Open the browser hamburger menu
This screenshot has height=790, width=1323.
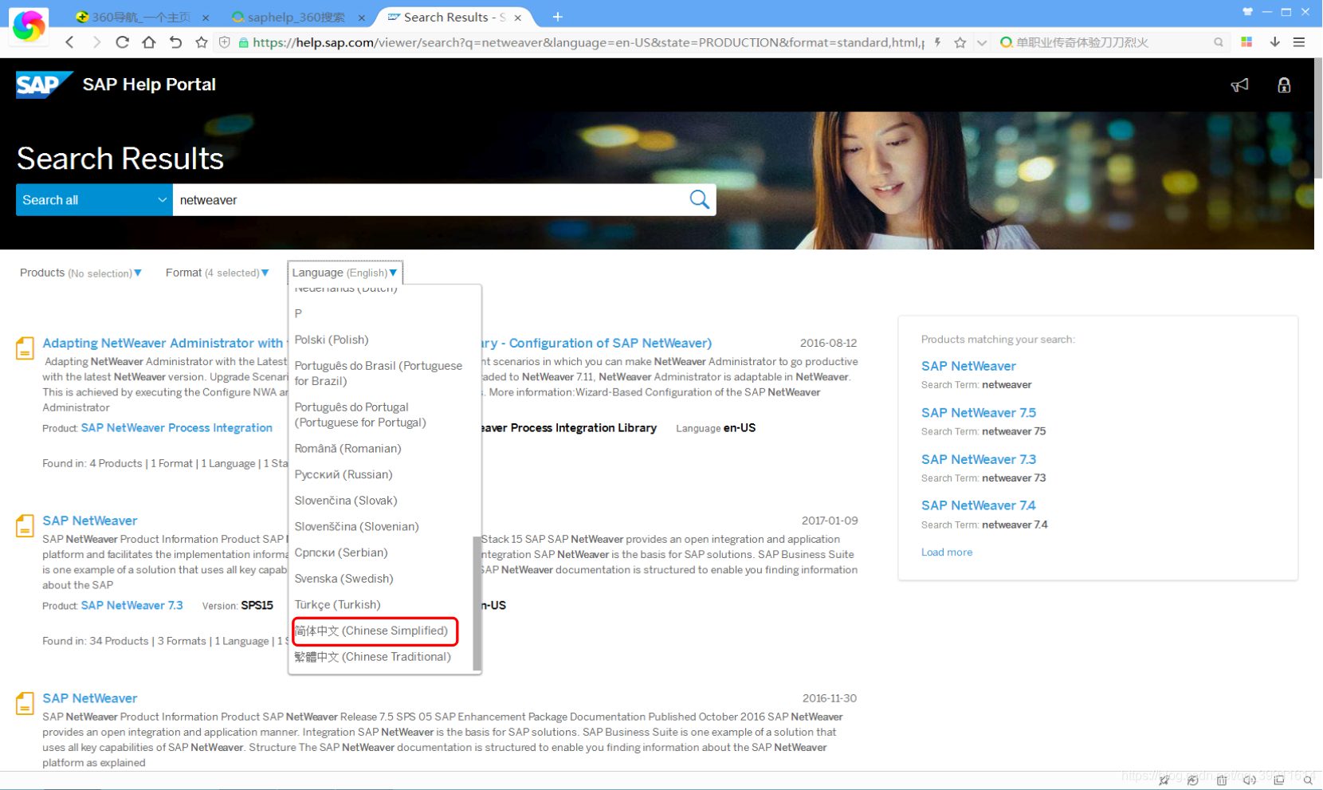pyautogui.click(x=1299, y=42)
